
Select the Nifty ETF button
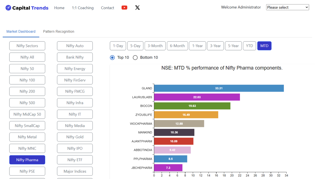(75, 160)
